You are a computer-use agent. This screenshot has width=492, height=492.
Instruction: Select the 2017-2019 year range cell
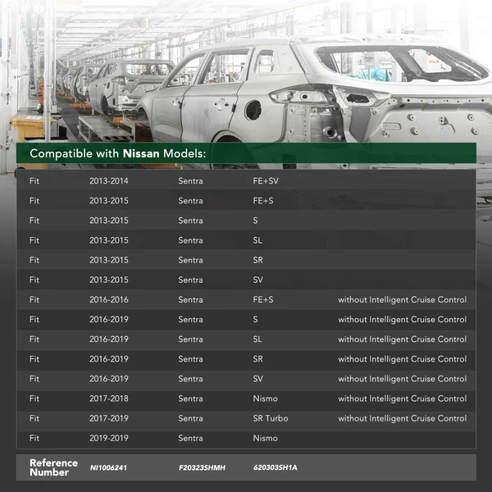tap(109, 418)
